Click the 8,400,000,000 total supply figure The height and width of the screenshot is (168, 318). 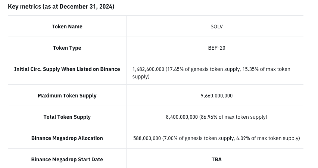pyautogui.click(x=182, y=117)
